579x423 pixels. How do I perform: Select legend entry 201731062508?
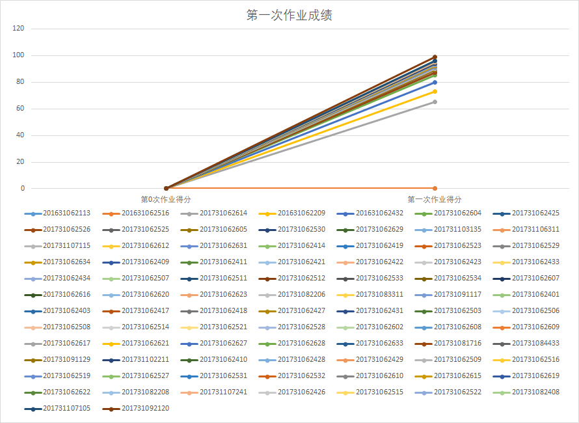coord(57,327)
